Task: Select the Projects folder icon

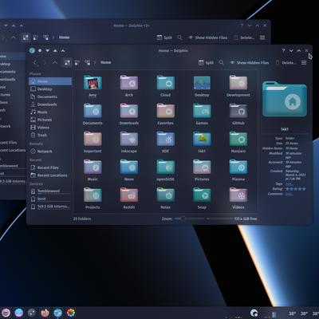Action: pos(93,195)
